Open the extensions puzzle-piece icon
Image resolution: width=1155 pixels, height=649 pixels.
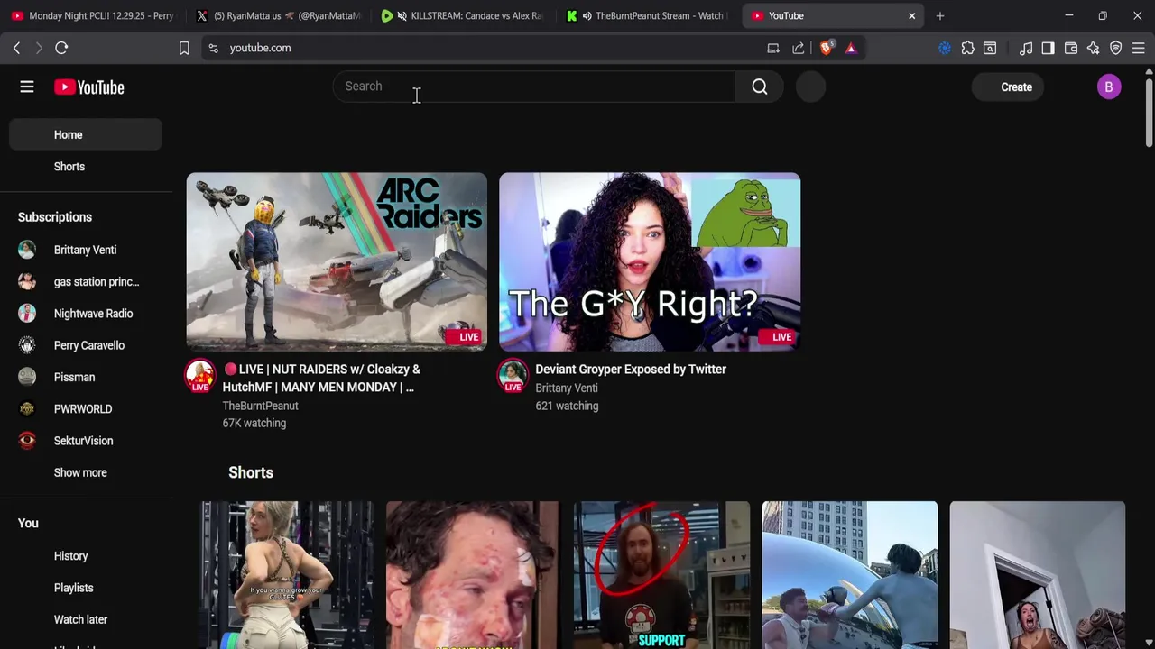(x=967, y=48)
